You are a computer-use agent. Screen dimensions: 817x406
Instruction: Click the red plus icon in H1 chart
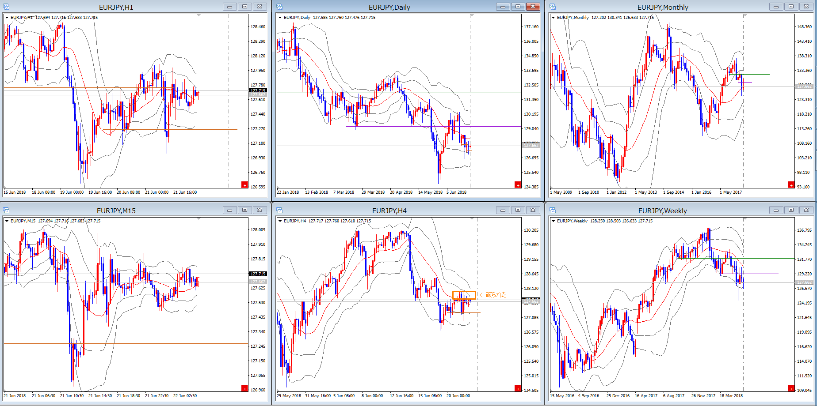pyautogui.click(x=244, y=185)
